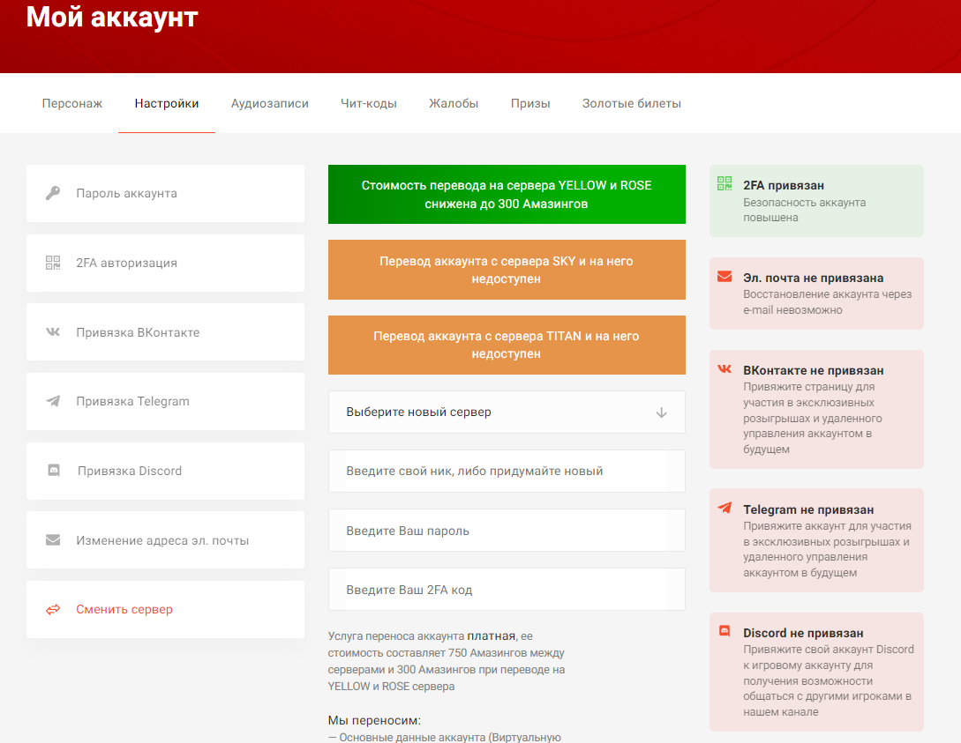The height and width of the screenshot is (743, 961).
Task: Click the green QR icon in 2FA привязан card
Action: pos(725,184)
